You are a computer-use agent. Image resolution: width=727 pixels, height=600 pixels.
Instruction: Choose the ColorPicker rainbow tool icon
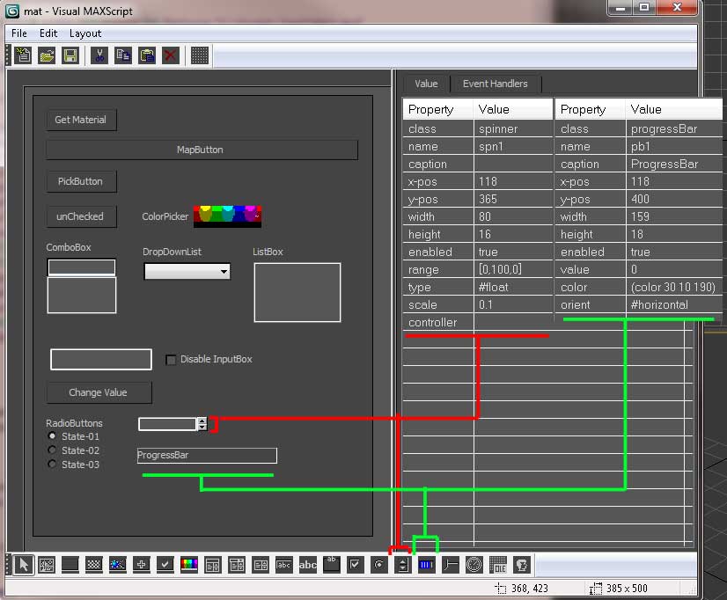(189, 564)
